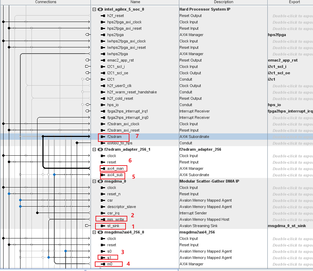Click the exported-connection marker on st_sink row
313x271 pixels.
pyautogui.click(x=87, y=226)
